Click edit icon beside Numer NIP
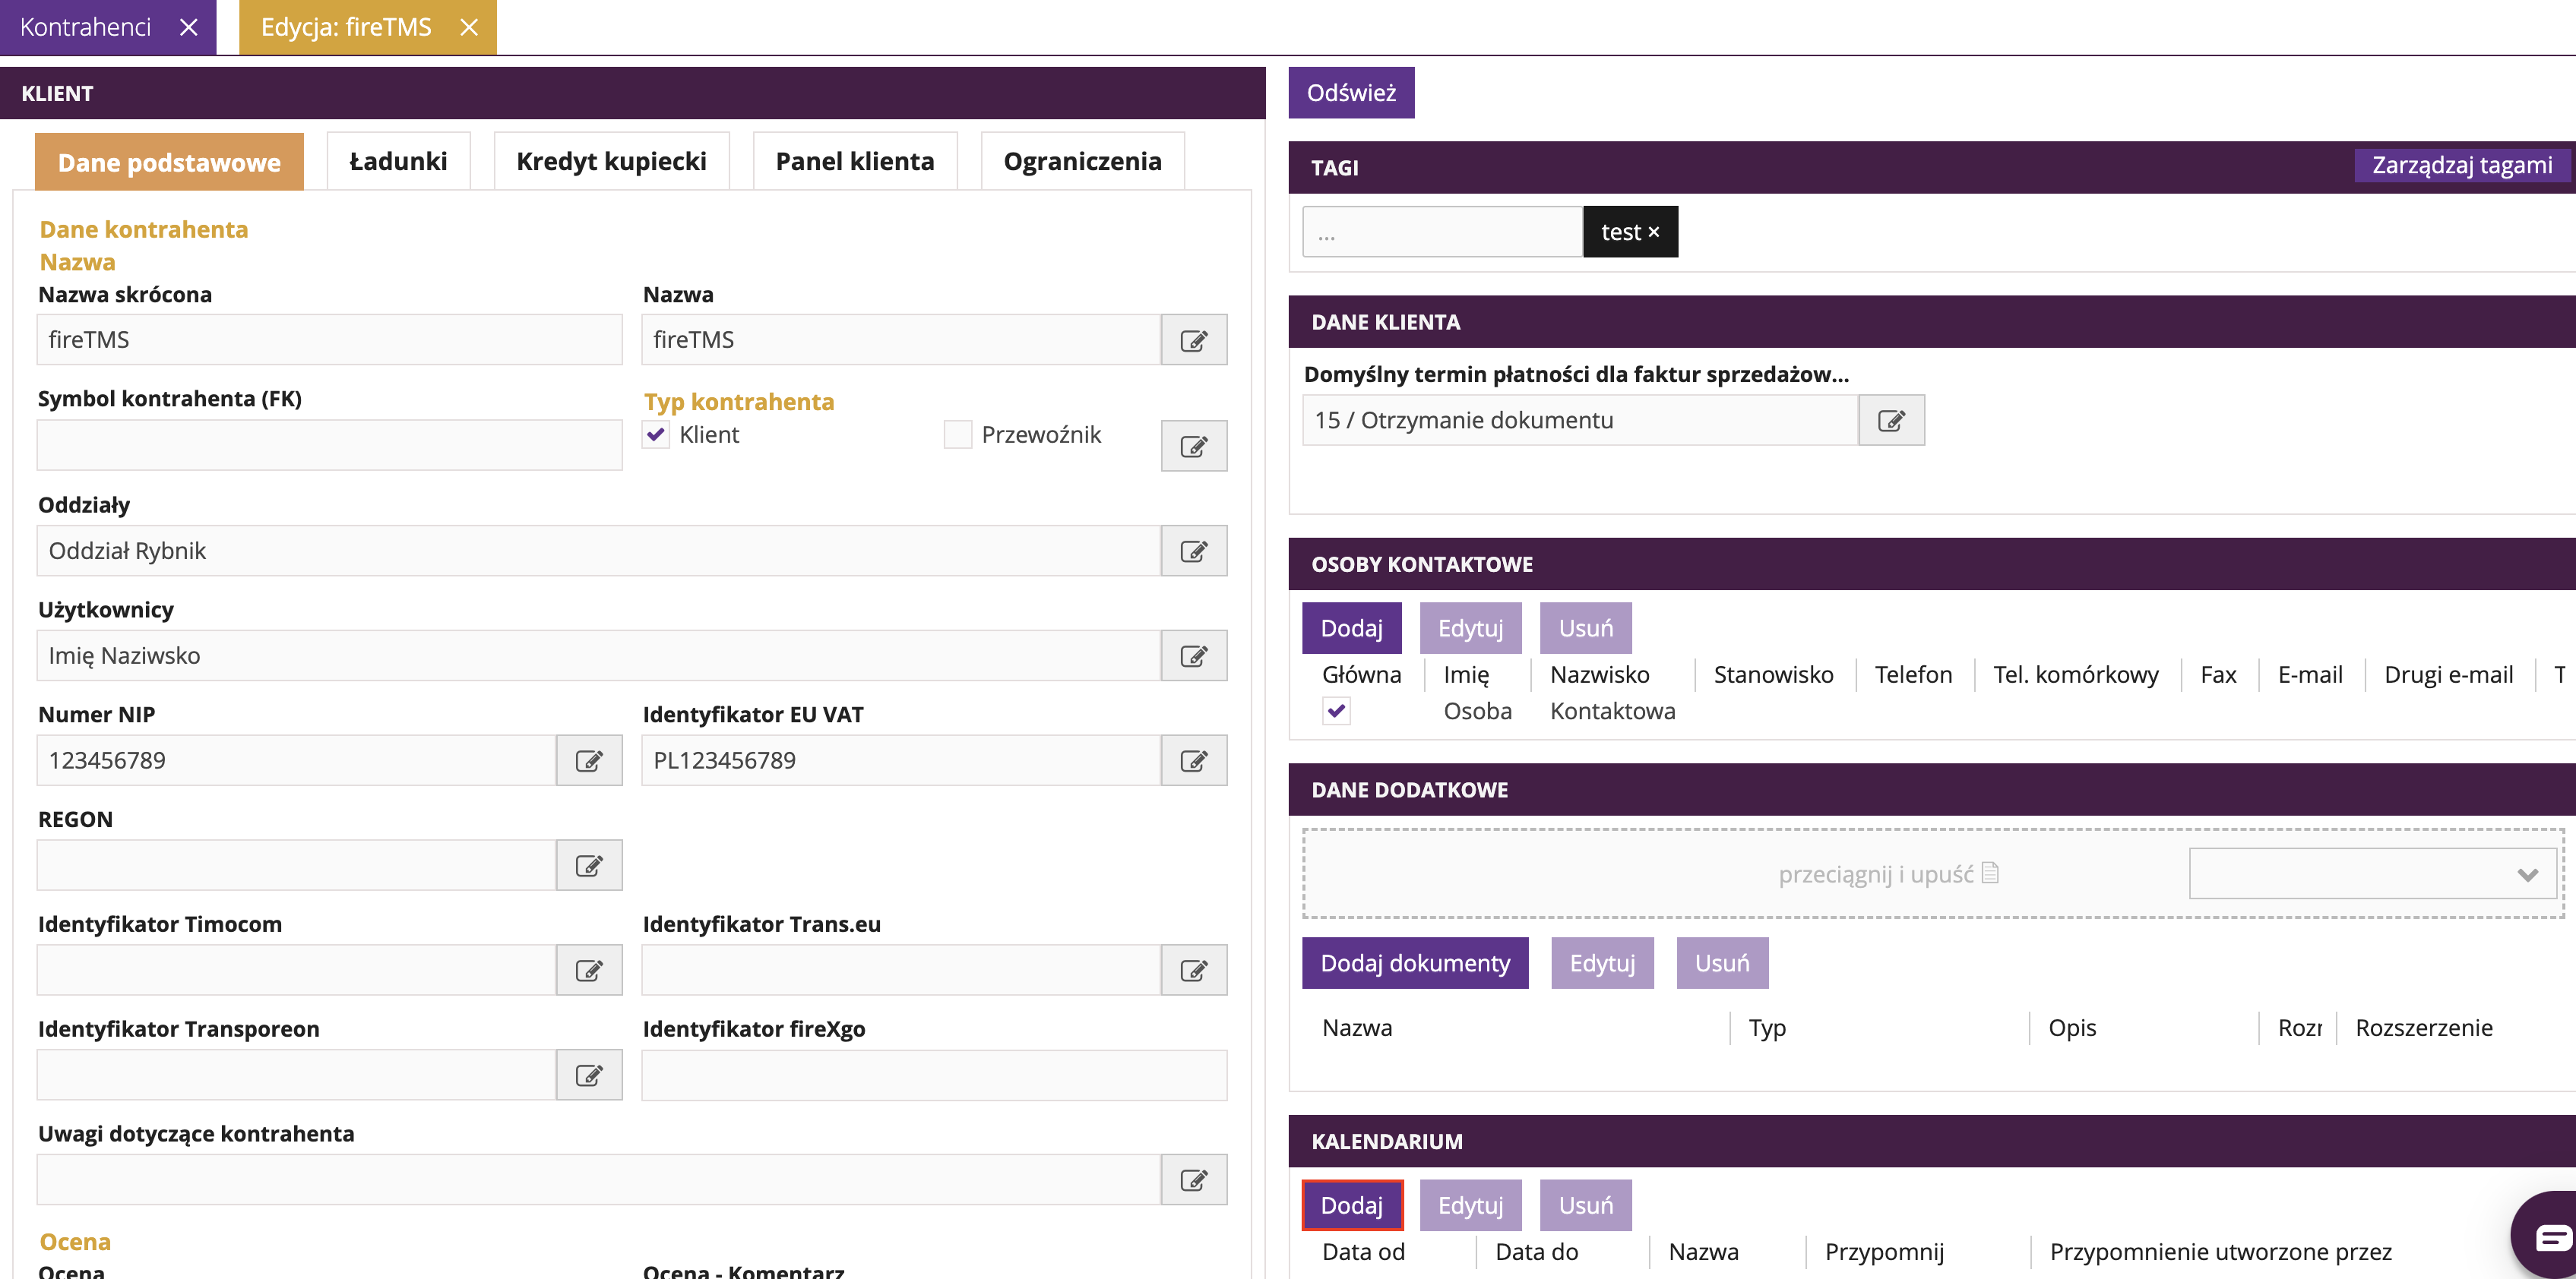 (x=589, y=762)
